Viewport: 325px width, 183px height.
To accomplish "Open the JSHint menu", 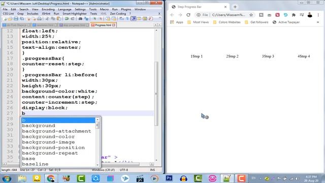I will pyautogui.click(x=46, y=14).
